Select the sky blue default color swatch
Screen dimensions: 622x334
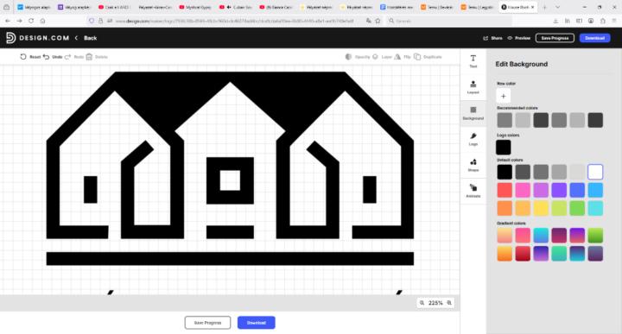[x=595, y=190]
